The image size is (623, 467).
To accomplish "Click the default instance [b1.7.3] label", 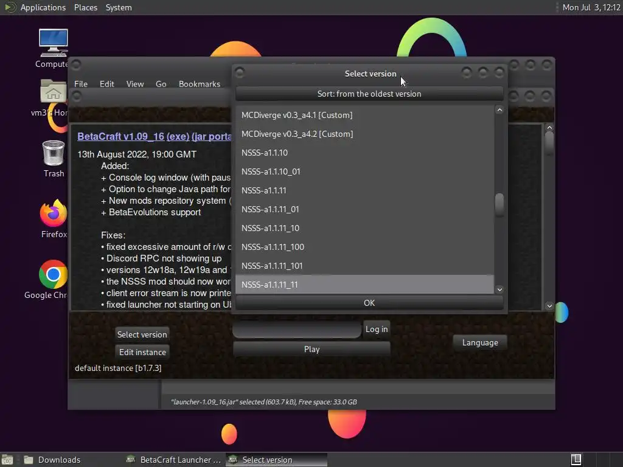I will pyautogui.click(x=118, y=368).
